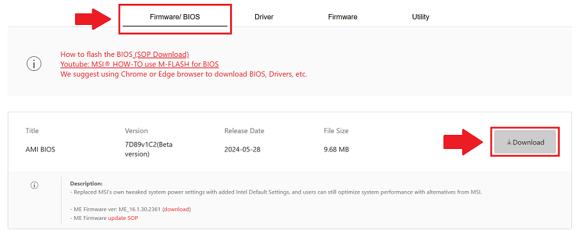Click the 7D89v1C2(Beta version) version text
Viewport: 577px width, 241px height.
tap(149, 150)
